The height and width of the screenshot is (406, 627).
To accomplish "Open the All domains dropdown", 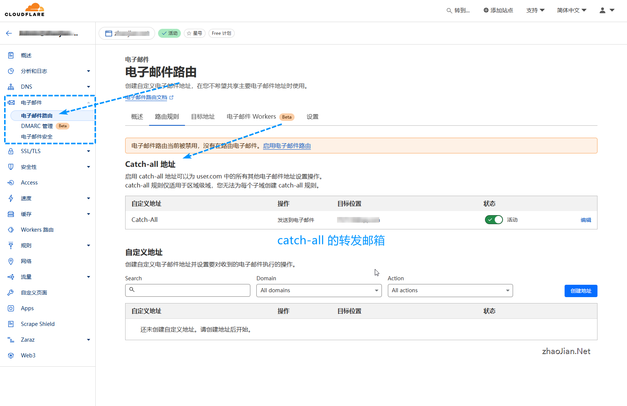I will tap(318, 290).
